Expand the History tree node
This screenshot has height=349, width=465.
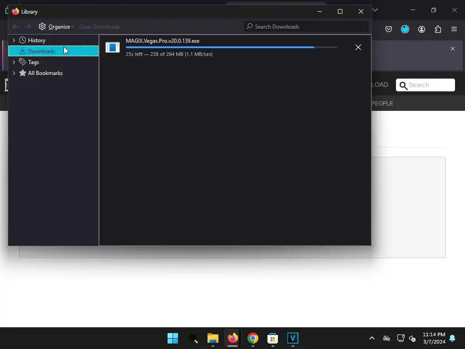coord(14,40)
